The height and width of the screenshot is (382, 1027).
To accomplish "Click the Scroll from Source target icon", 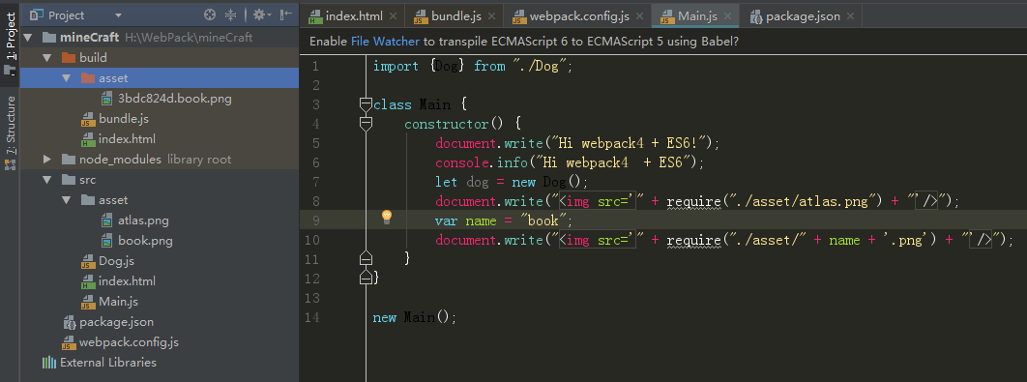I will (x=210, y=15).
